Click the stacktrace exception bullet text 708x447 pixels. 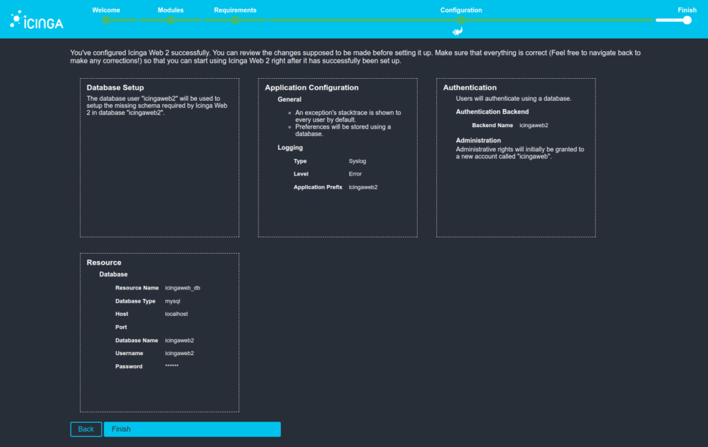[x=348, y=116]
